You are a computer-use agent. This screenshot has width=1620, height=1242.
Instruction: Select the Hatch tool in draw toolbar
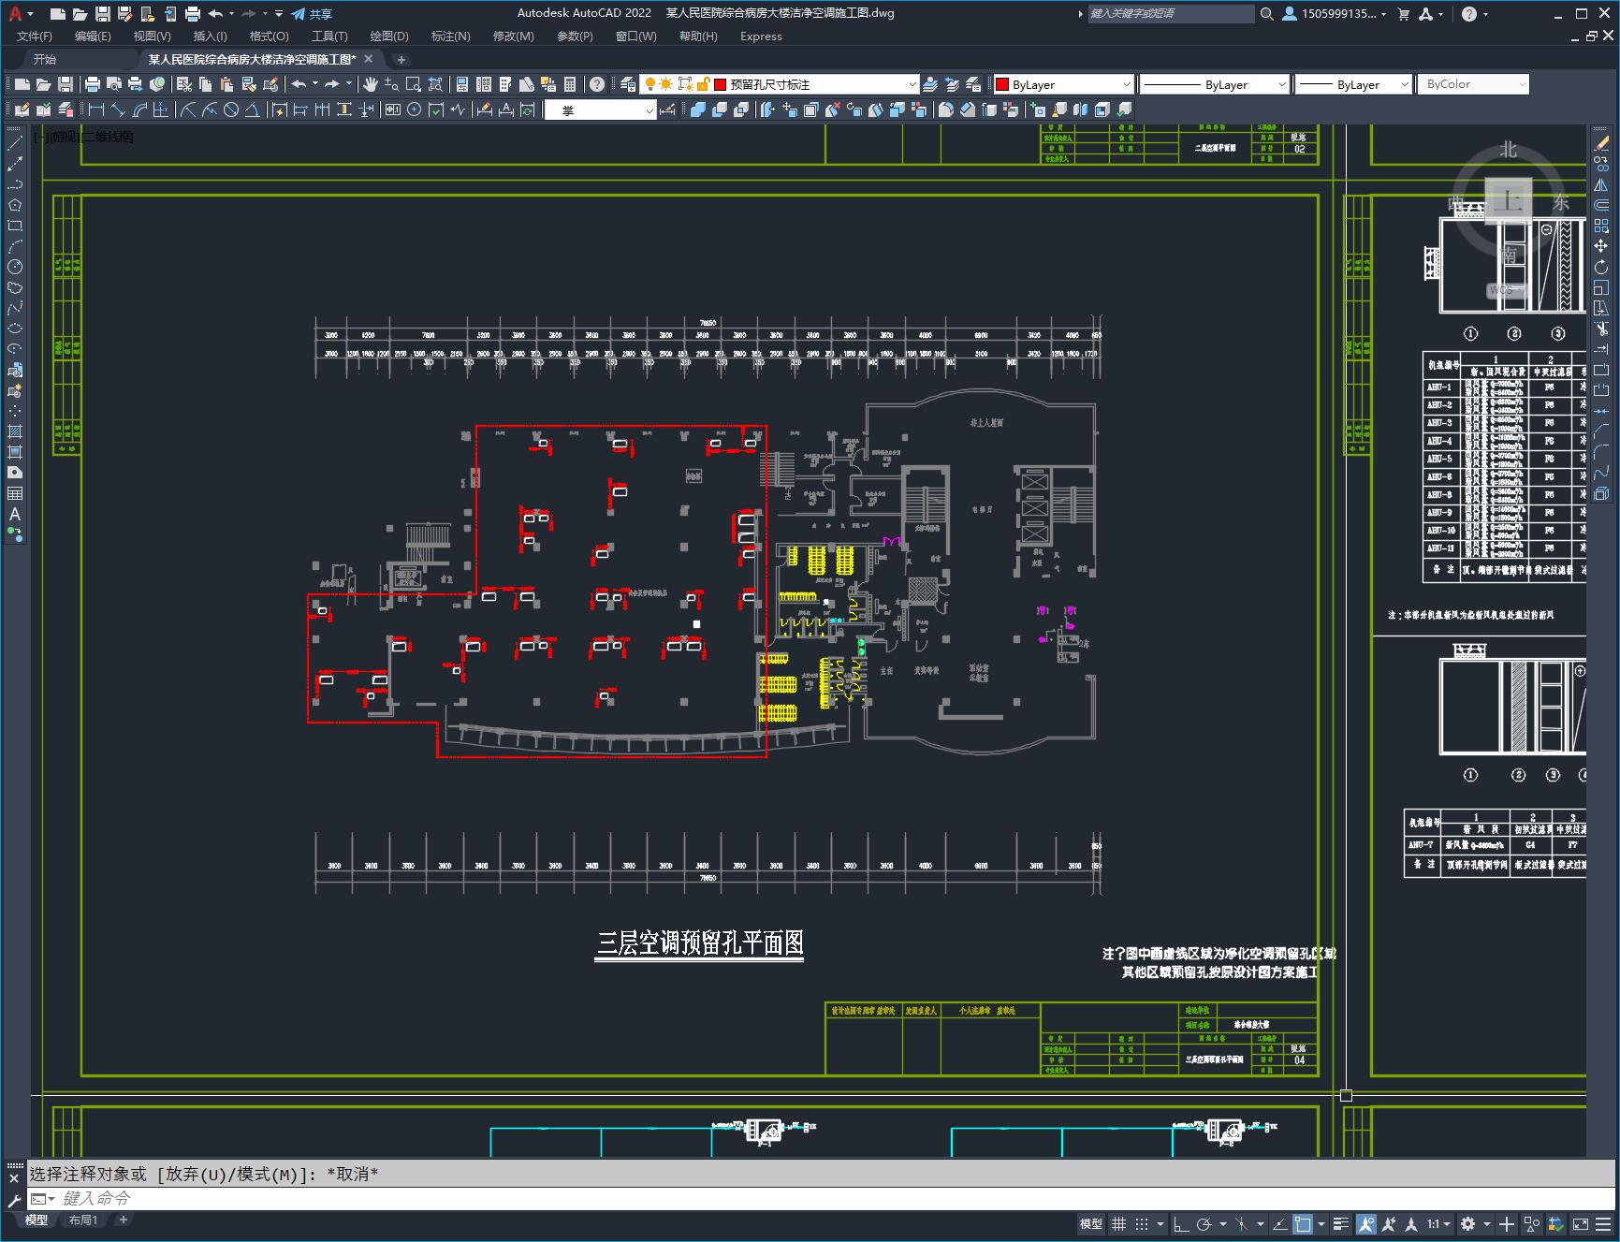15,431
